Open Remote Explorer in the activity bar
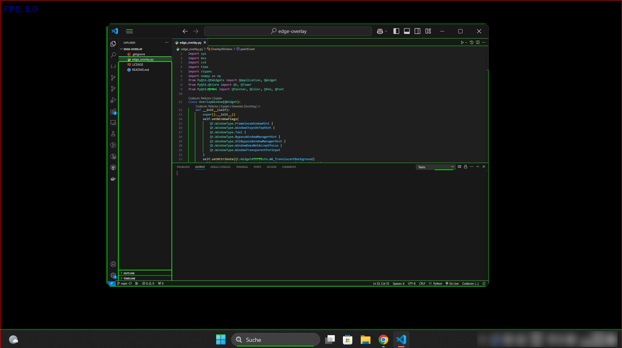Image resolution: width=622 pixels, height=348 pixels. click(x=113, y=123)
